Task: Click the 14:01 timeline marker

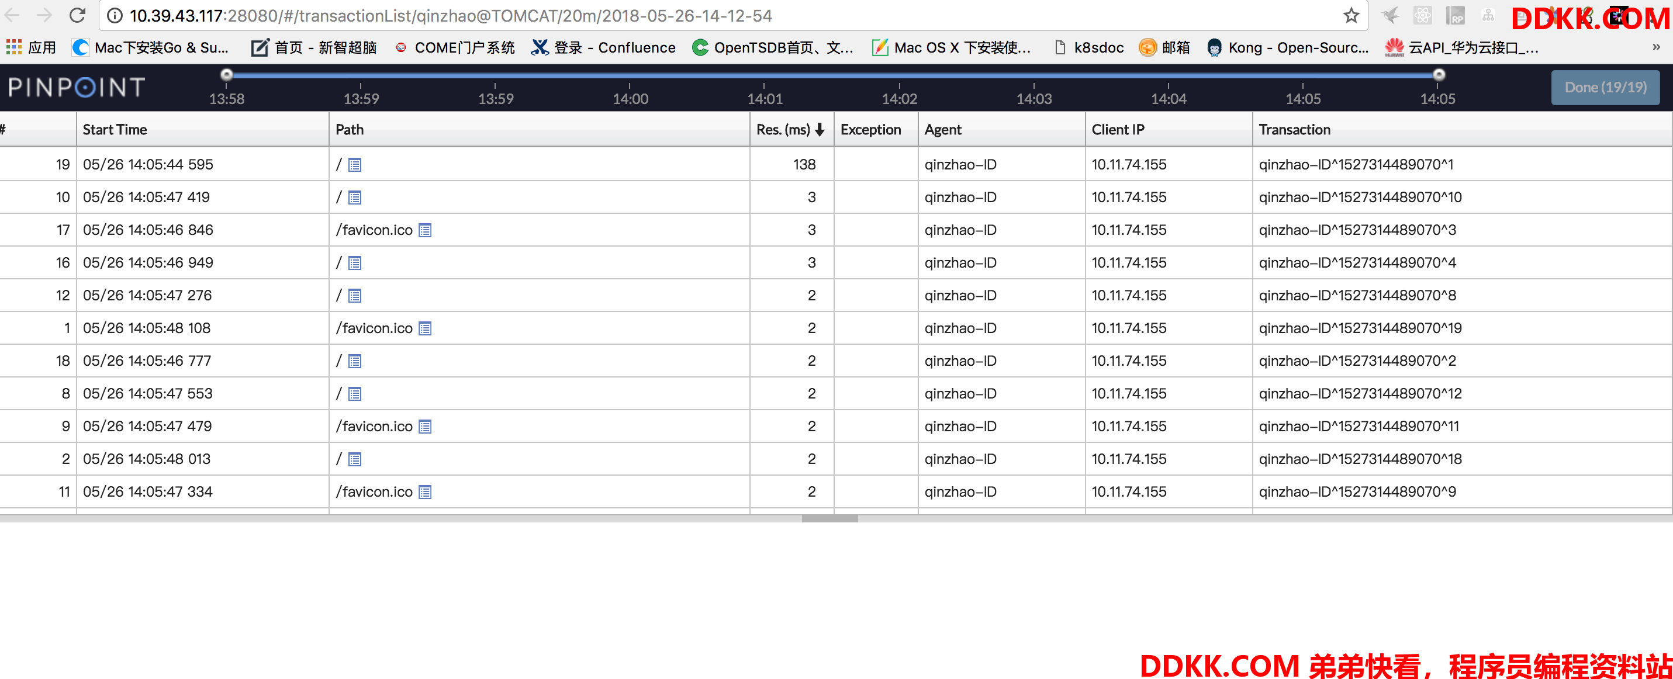Action: click(765, 99)
